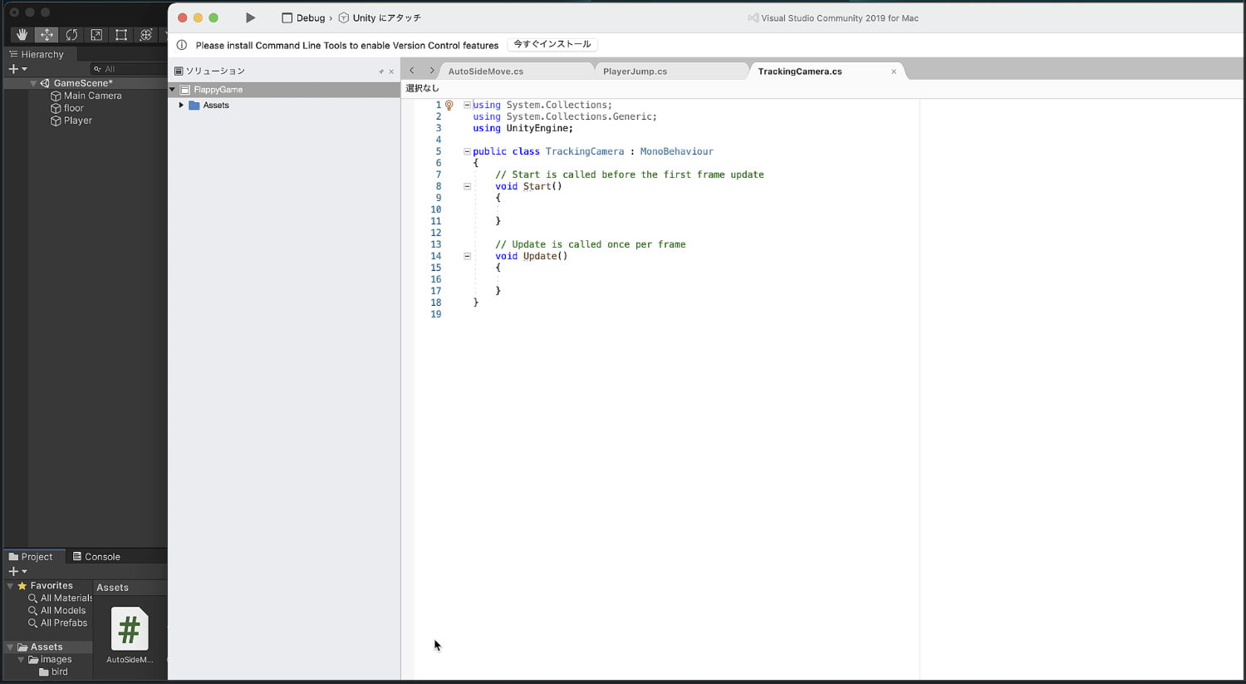Close the ソリューション panel
1246x684 pixels.
[x=391, y=71]
